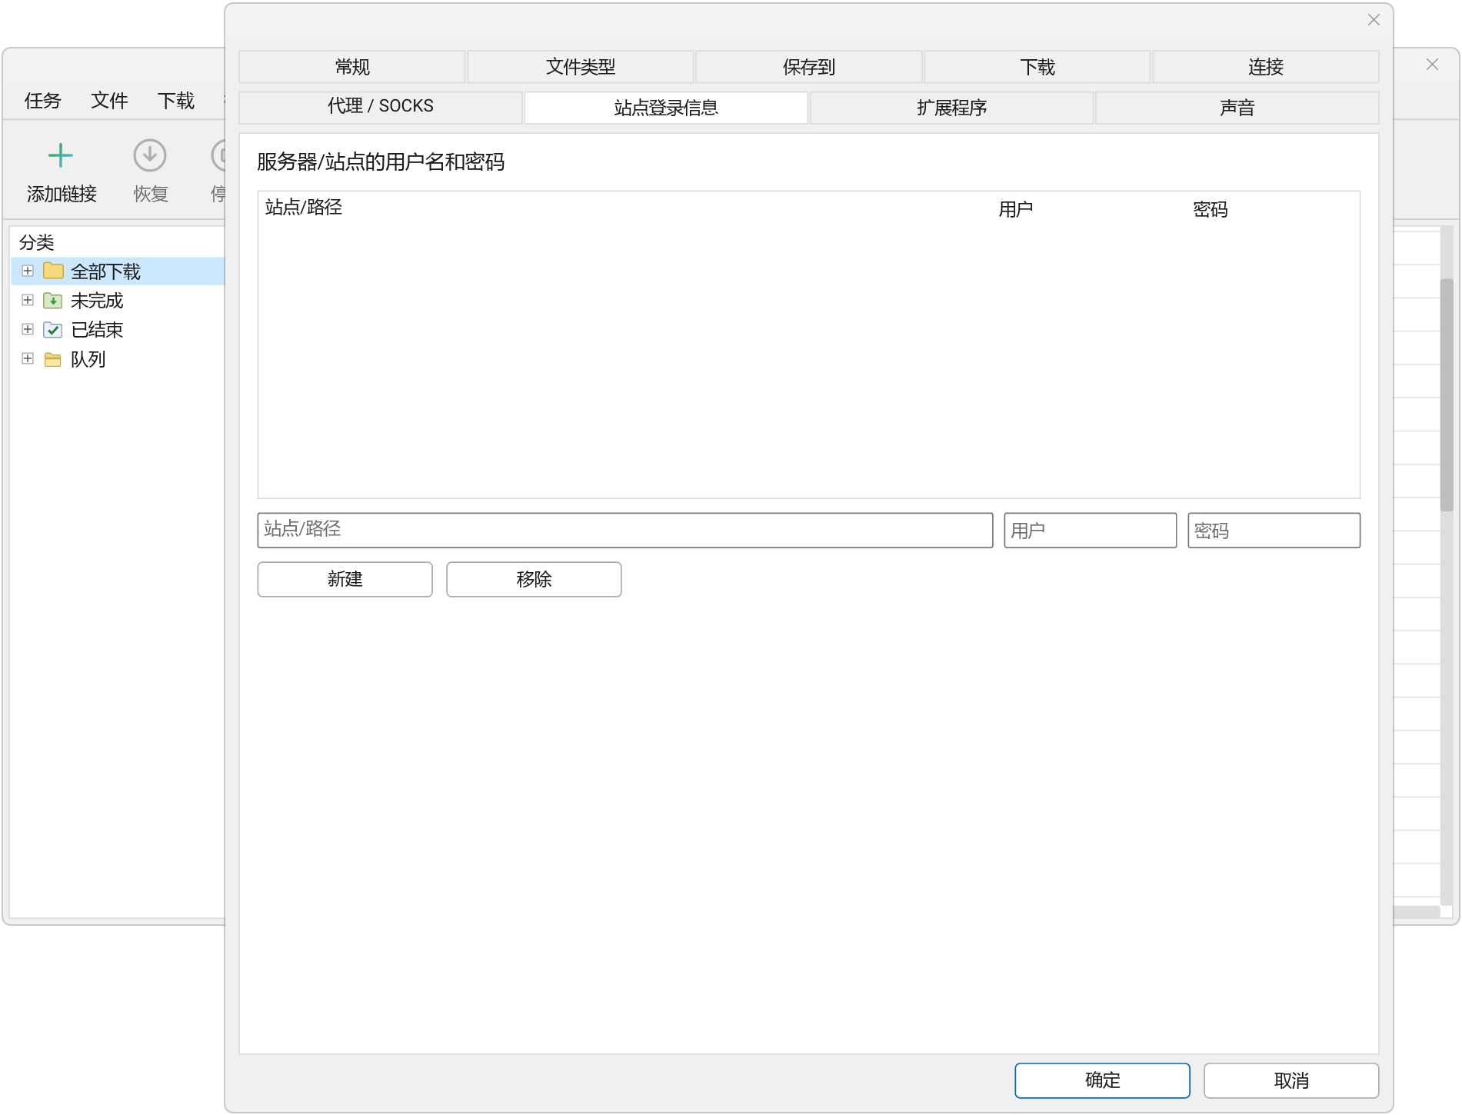Expand the 队列 tree node
The image size is (1462, 1115).
click(28, 358)
